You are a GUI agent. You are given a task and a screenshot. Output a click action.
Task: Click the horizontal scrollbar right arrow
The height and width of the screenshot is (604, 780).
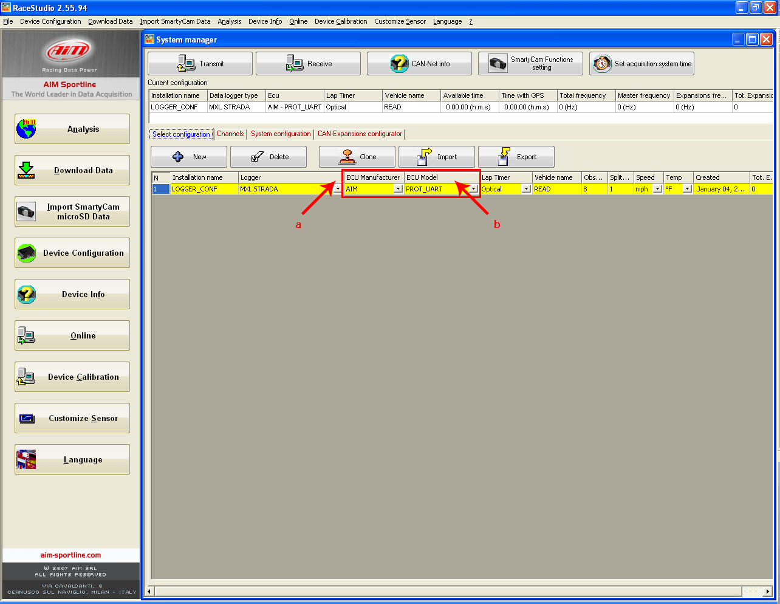[x=767, y=591]
